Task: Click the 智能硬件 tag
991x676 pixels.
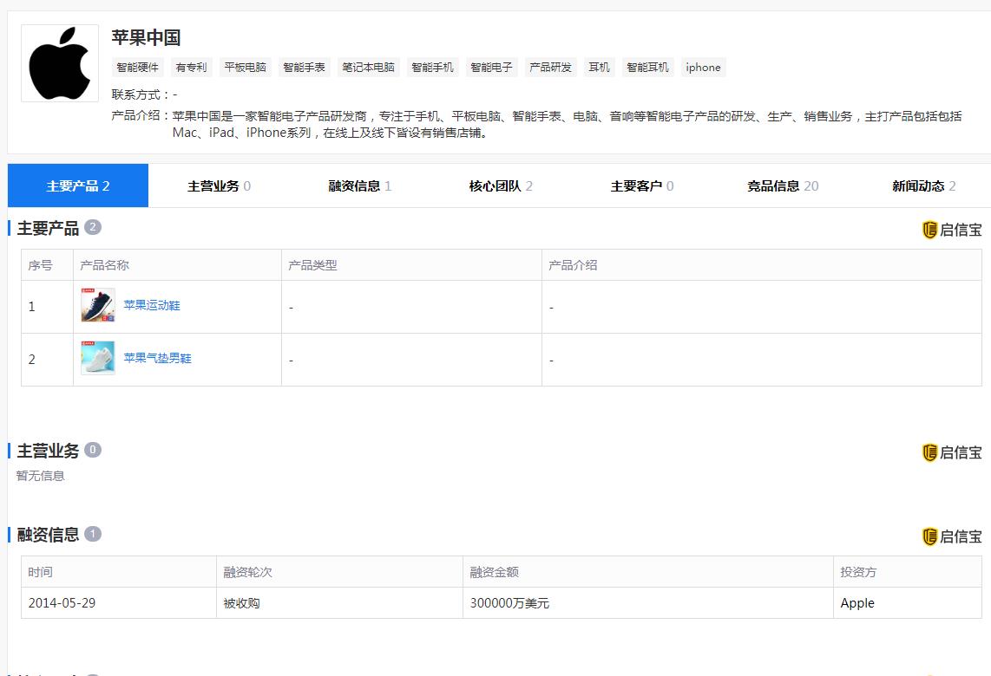Action: [138, 68]
